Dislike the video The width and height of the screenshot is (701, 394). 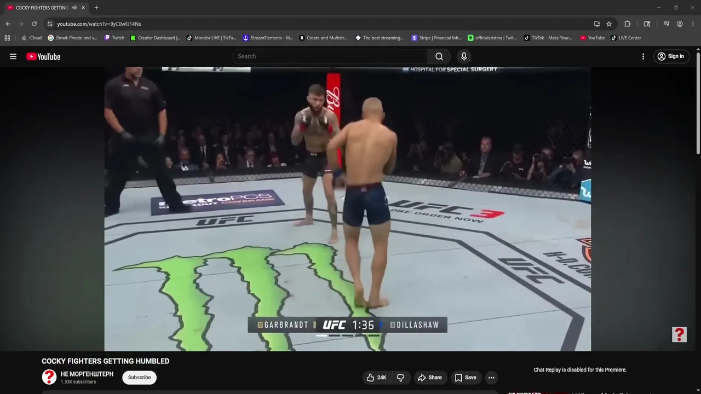pyautogui.click(x=401, y=378)
